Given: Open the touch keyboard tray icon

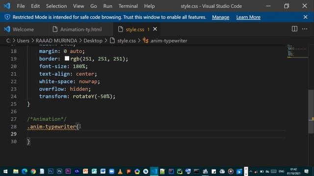Looking at the screenshot, I should 274,172.
